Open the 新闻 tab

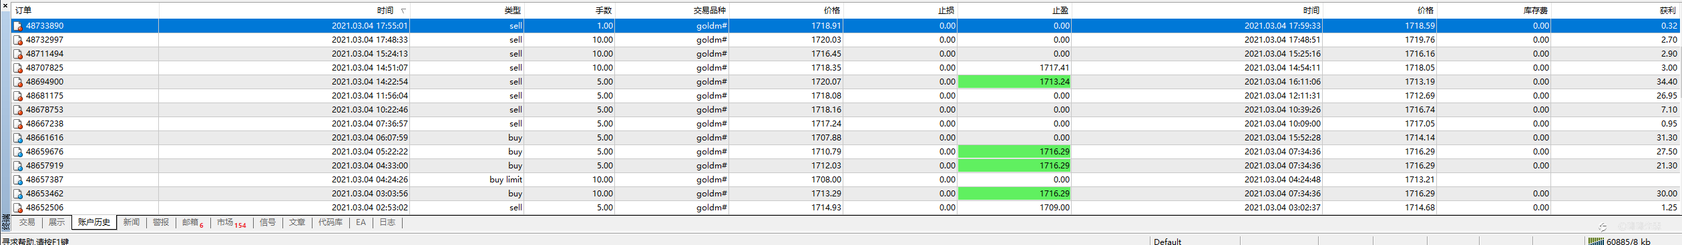coord(132,222)
